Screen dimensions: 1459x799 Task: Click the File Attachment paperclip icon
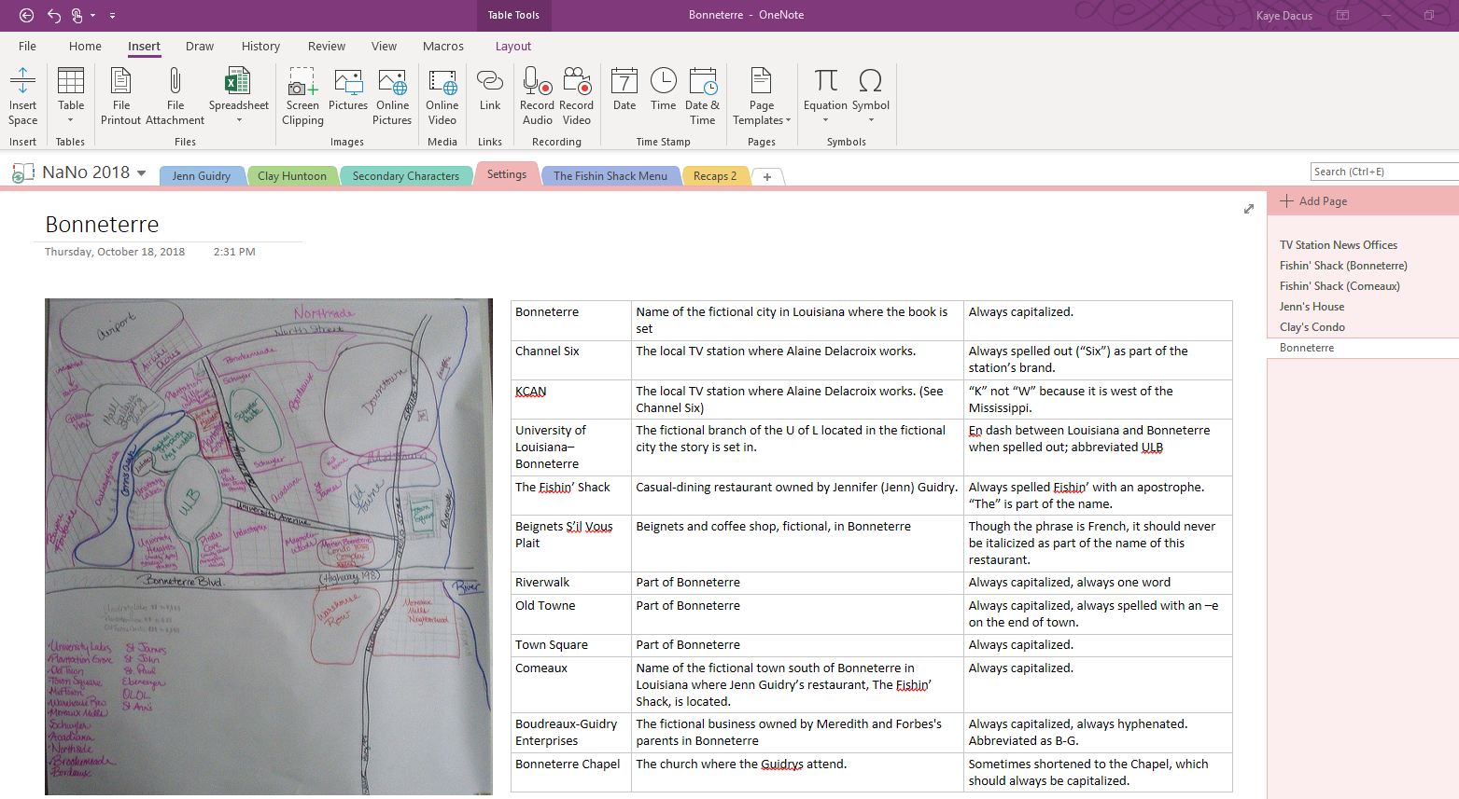(175, 82)
